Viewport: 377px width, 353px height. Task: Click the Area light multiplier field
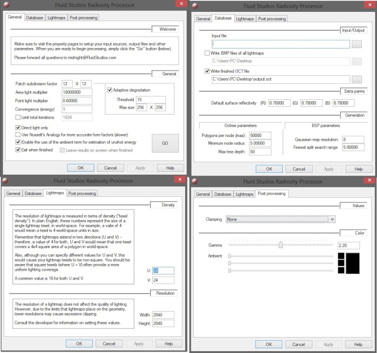click(x=77, y=92)
